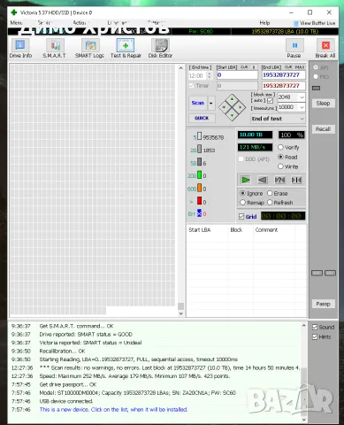This screenshot has width=344, height=425.
Task: Click the light grey 20 ms block indicator
Action: (200, 149)
